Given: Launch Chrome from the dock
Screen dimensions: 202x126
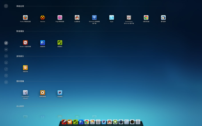Looking at the screenshot, I should point(87,122).
